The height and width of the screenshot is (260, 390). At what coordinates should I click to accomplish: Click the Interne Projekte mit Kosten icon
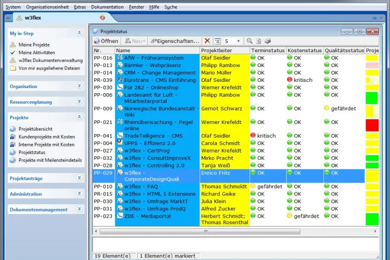pos(13,144)
